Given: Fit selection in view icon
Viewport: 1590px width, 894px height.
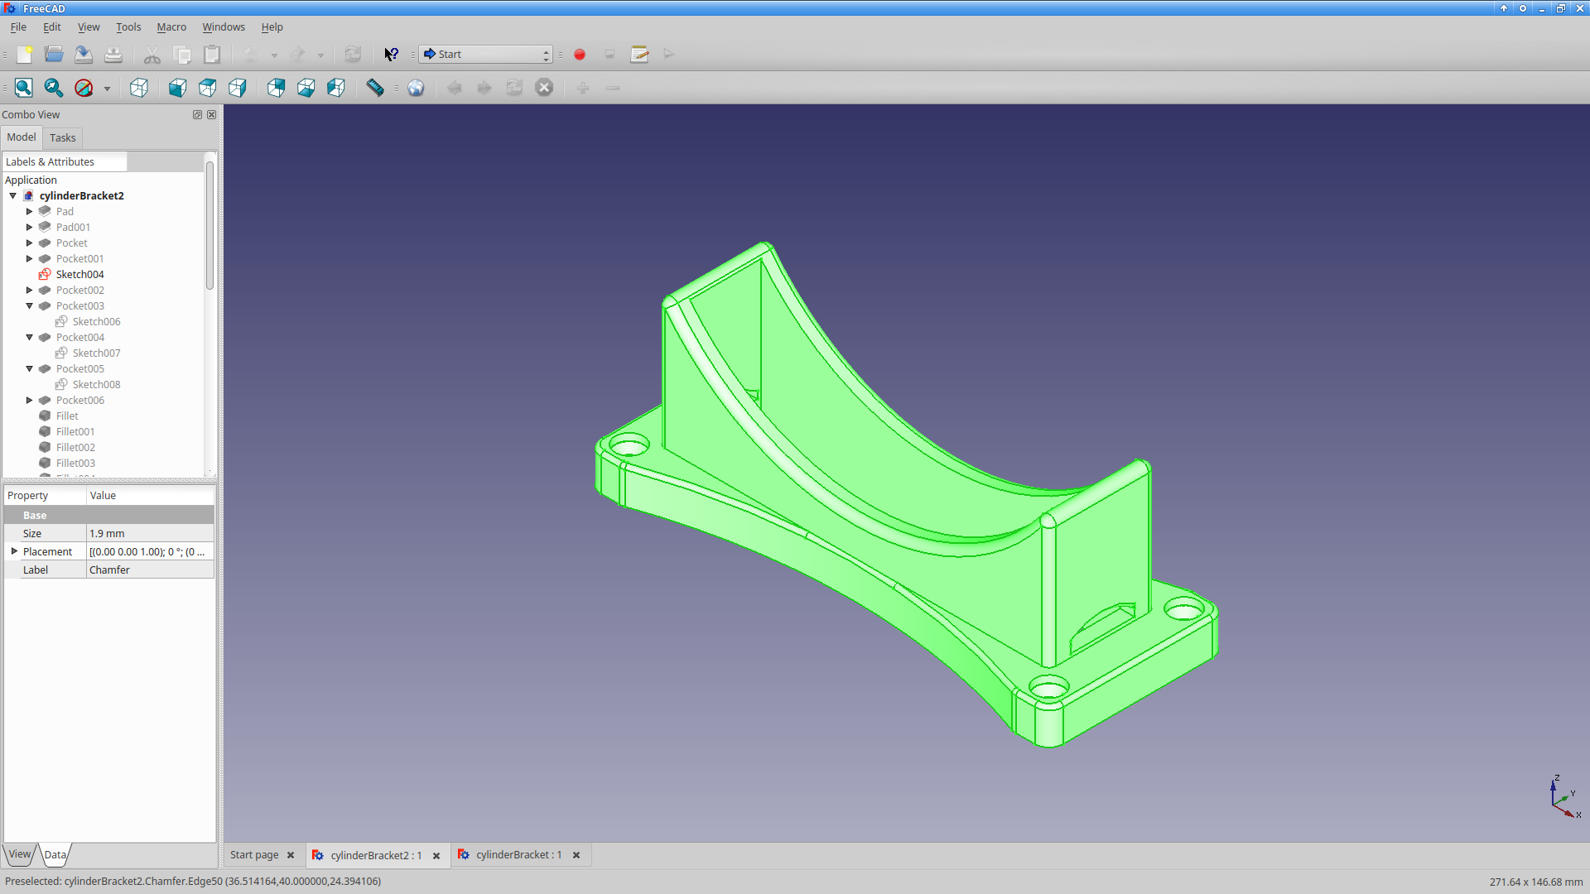Looking at the screenshot, I should 54,88.
